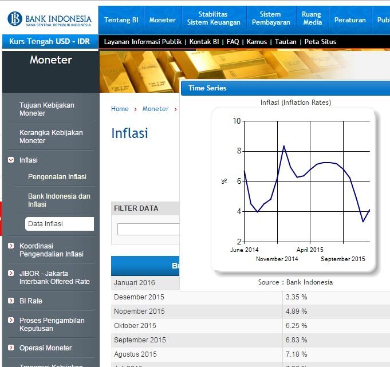Click the September 2015 table cell
The height and width of the screenshot is (367, 390).
(x=197, y=340)
